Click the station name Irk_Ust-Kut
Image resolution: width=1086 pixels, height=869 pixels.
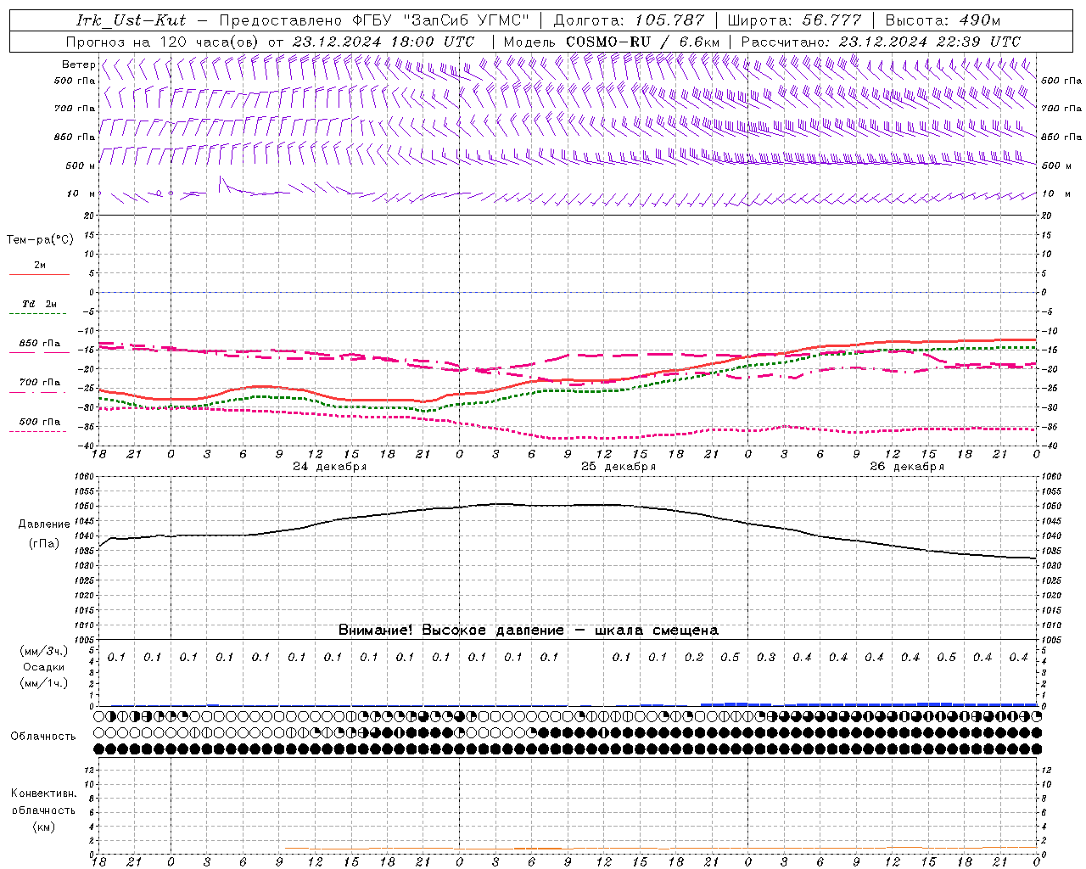(x=132, y=20)
